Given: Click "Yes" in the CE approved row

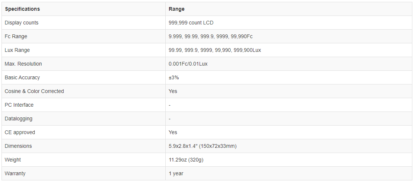Looking at the screenshot, I should point(173,132).
